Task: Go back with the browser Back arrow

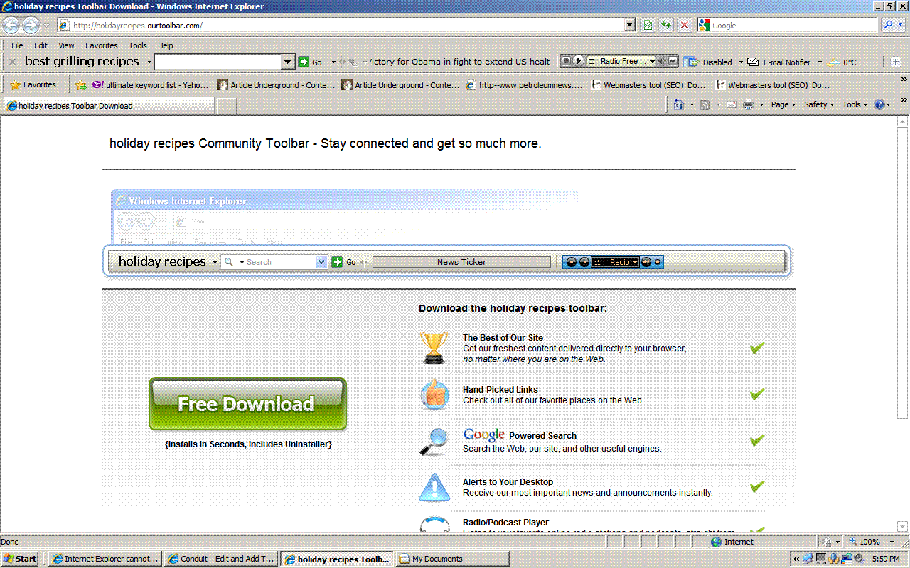Action: [x=11, y=26]
